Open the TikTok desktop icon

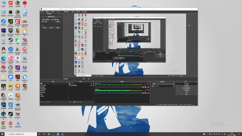point(11,115)
